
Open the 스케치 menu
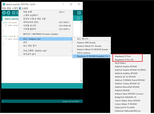(15, 8)
